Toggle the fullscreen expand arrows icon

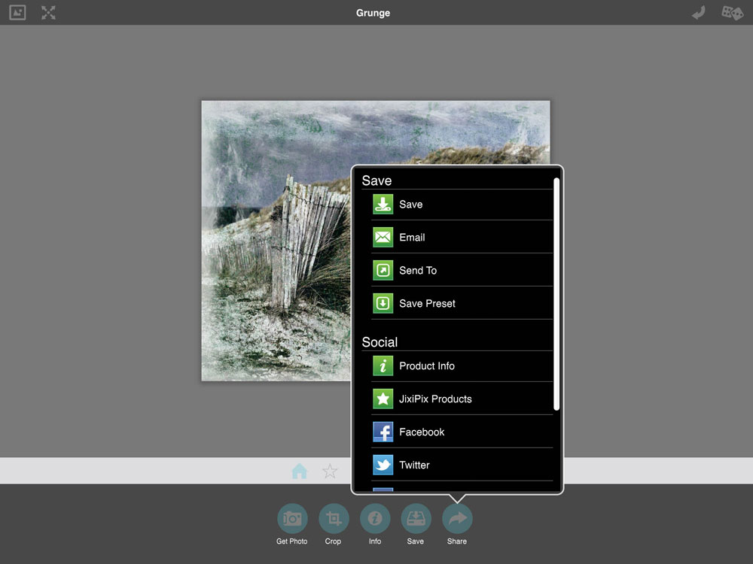click(49, 13)
